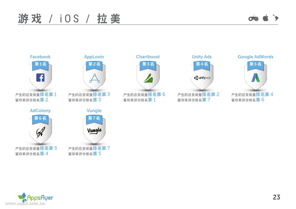
Task: Click Unity Ads' retention rank 第 7
Action: tap(206, 100)
